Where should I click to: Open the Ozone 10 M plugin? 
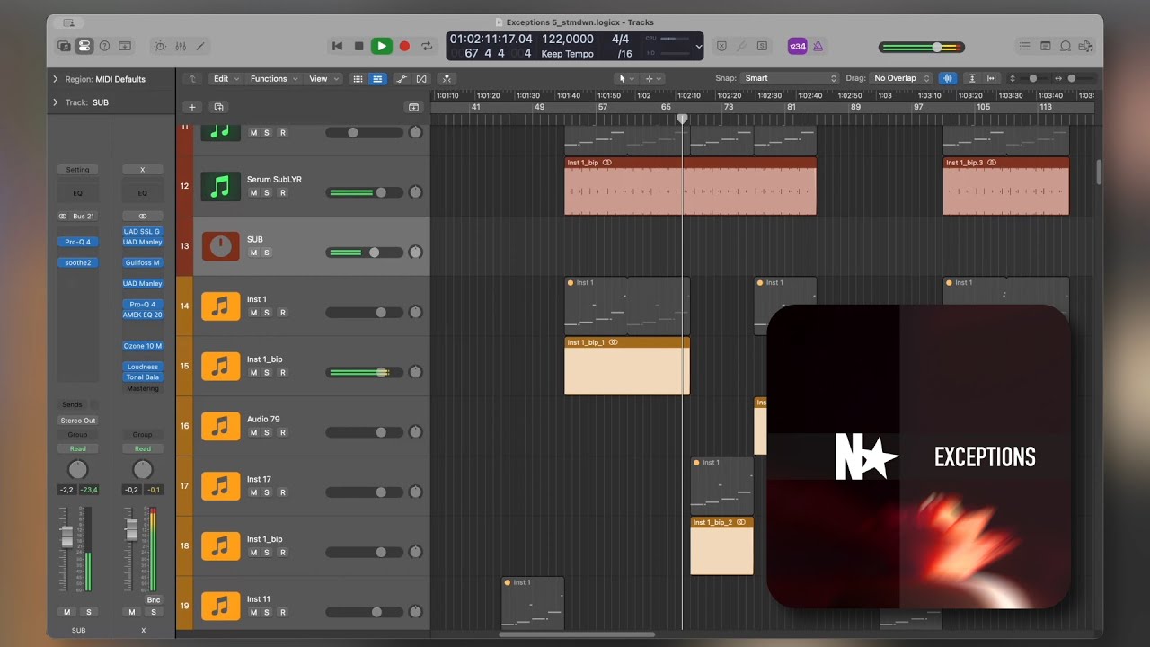point(143,346)
